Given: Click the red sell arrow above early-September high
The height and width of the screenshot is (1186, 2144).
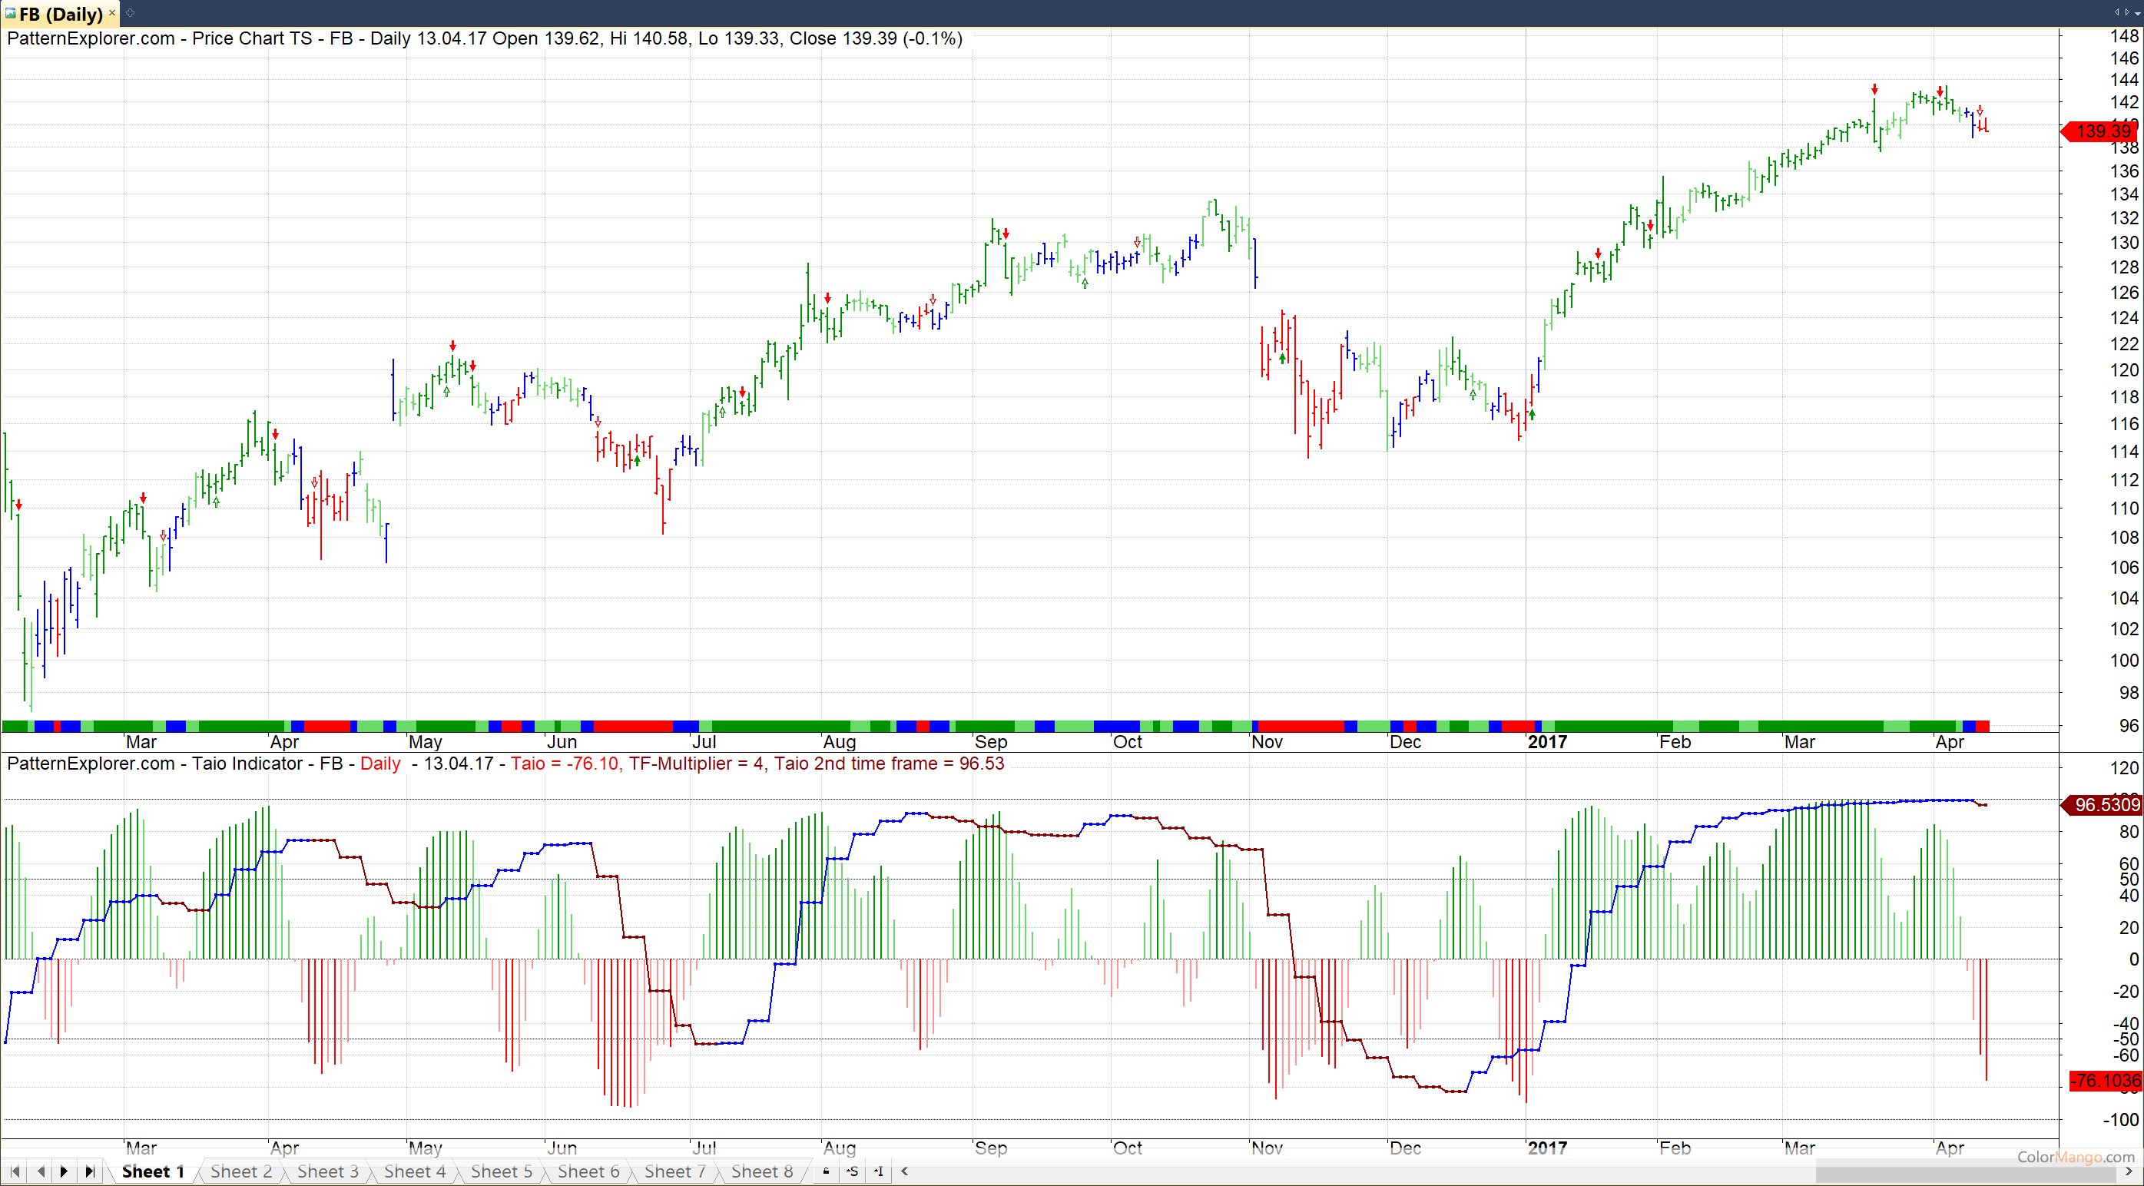Looking at the screenshot, I should [1006, 234].
